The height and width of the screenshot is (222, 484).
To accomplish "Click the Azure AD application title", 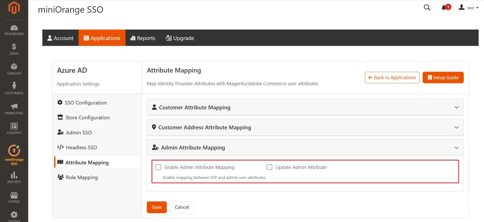I will pos(72,70).
